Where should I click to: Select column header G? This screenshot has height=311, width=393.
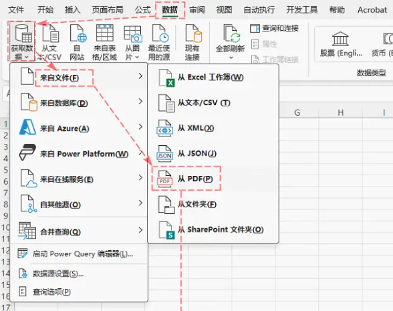[x=297, y=112]
